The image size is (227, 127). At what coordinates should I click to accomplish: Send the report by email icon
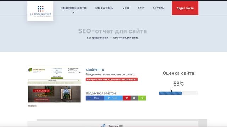[x=134, y=98]
